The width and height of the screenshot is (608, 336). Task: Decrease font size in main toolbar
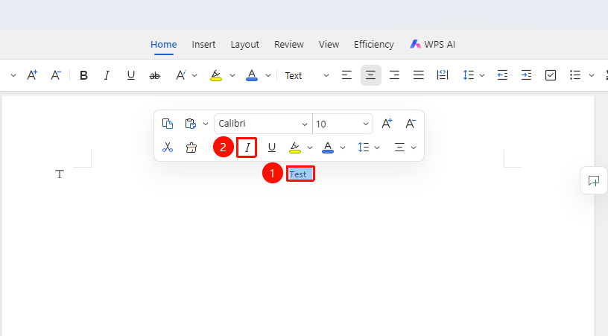(x=56, y=75)
